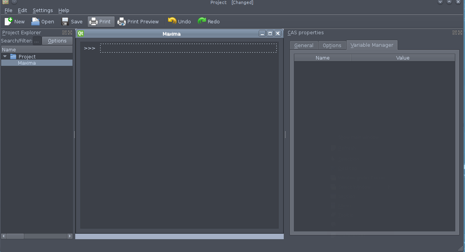Select Maxima in the project tree
The image size is (465, 252).
[27, 63]
